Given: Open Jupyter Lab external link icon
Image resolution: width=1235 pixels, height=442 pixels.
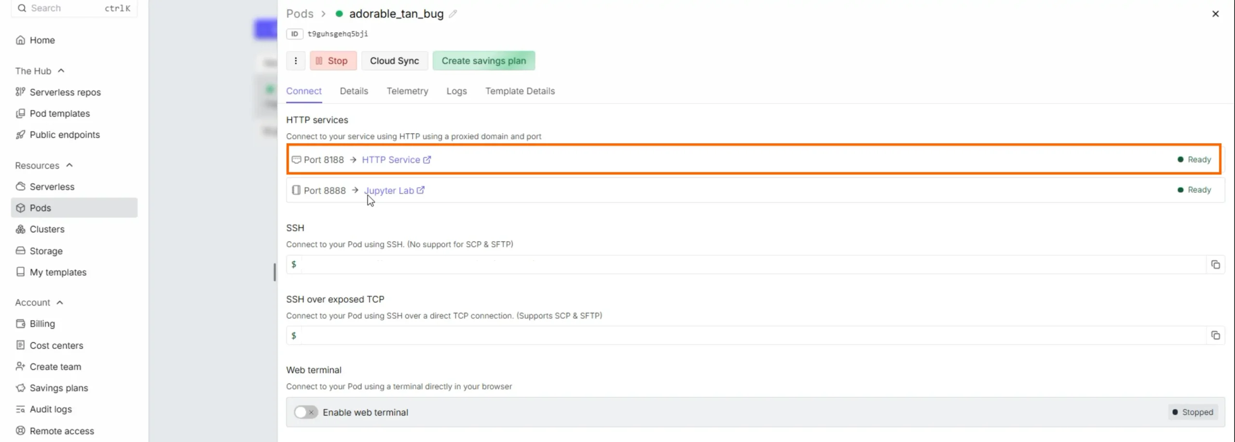Looking at the screenshot, I should (x=421, y=190).
